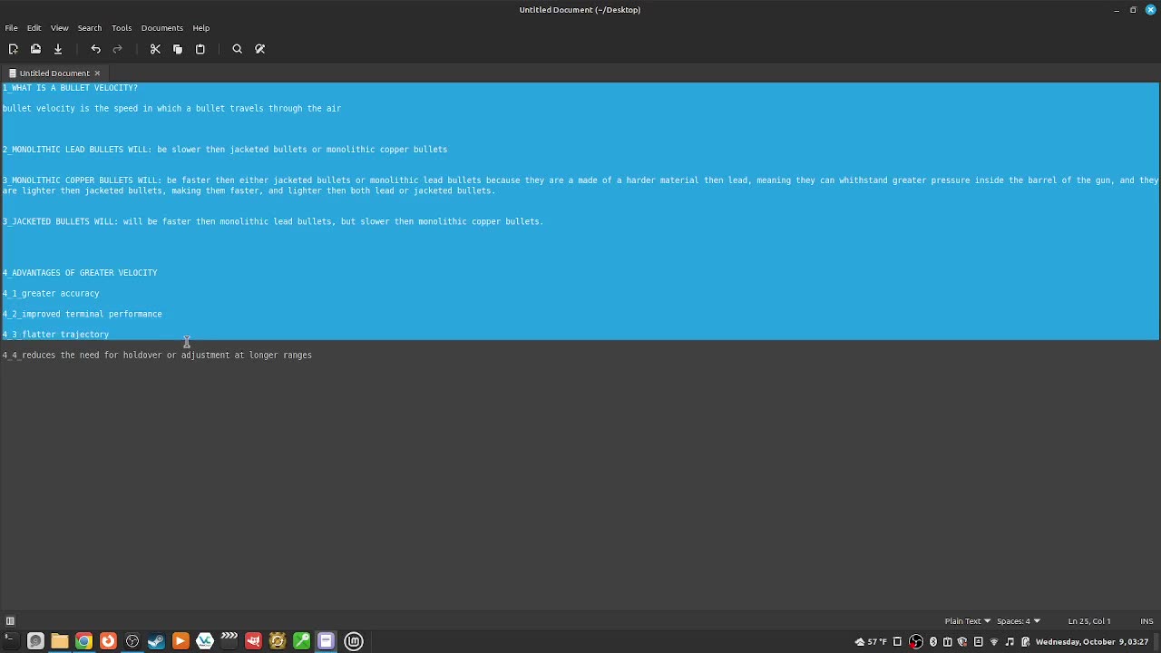1161x653 pixels.
Task: Open OBS Studio from the taskbar
Action: tap(132, 641)
